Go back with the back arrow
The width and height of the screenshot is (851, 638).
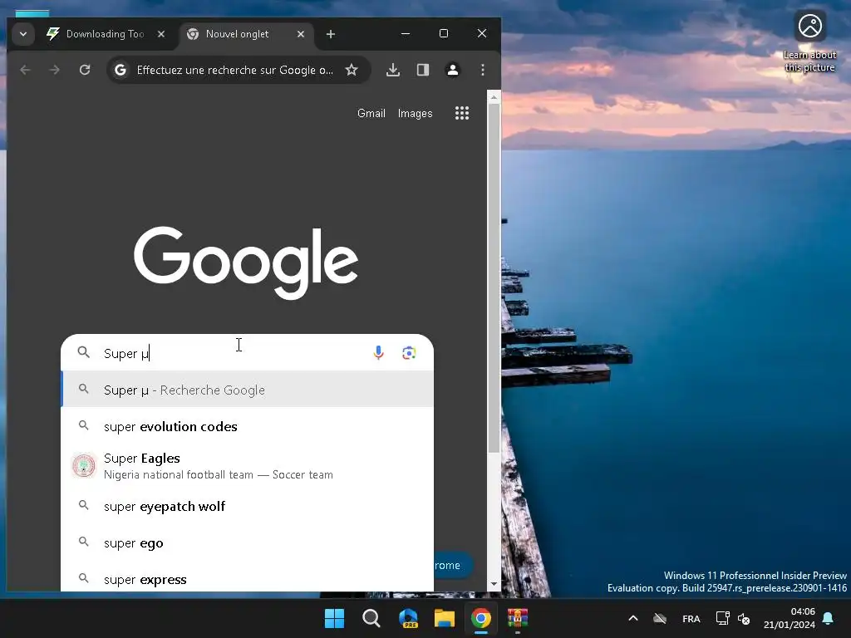25,70
